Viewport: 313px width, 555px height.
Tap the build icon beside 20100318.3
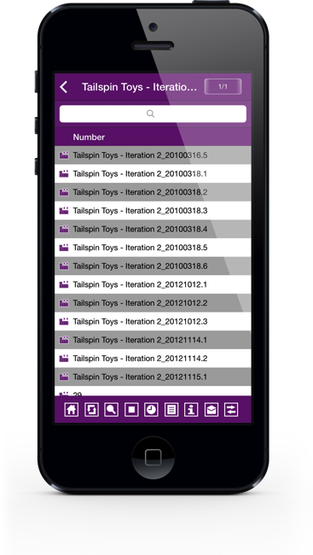tap(64, 211)
